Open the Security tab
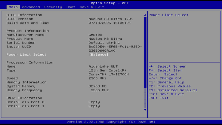The height and width of the screenshot is (125, 222). click(x=53, y=7)
